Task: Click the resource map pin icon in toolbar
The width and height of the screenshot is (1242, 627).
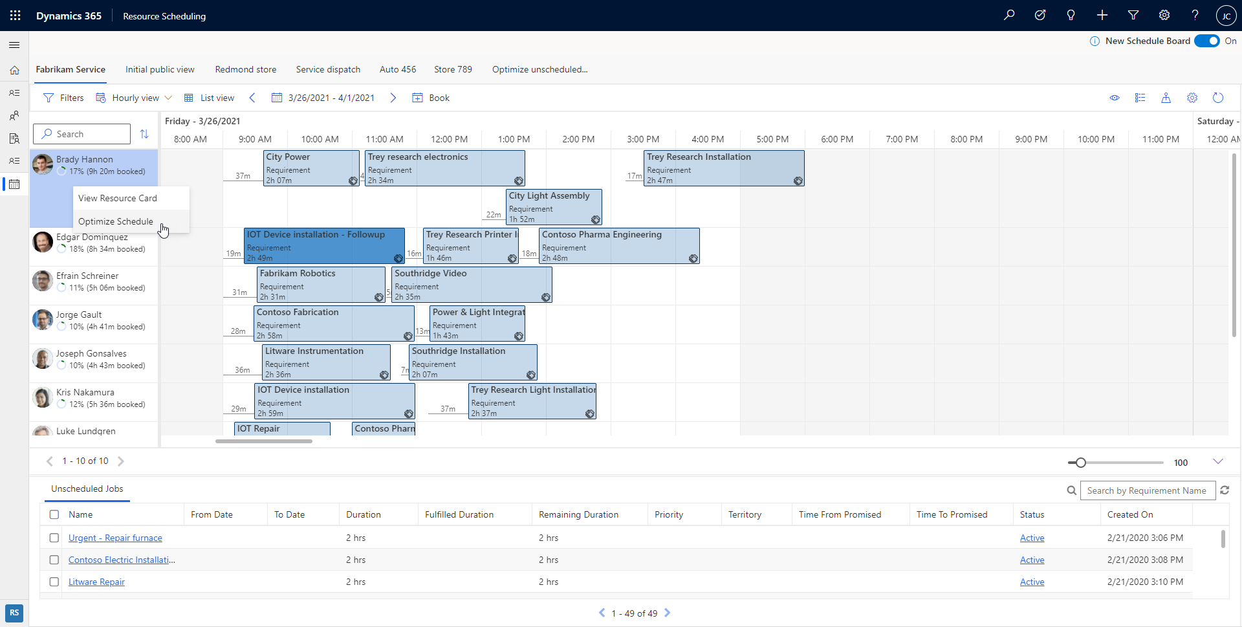Action: 1166,98
